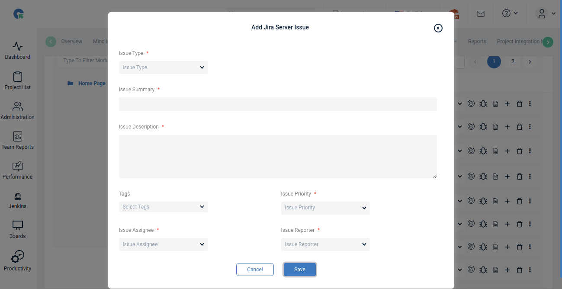Screen dimensions: 562x289
Task: Open Administration from the sidebar
Action: [x=17, y=110]
